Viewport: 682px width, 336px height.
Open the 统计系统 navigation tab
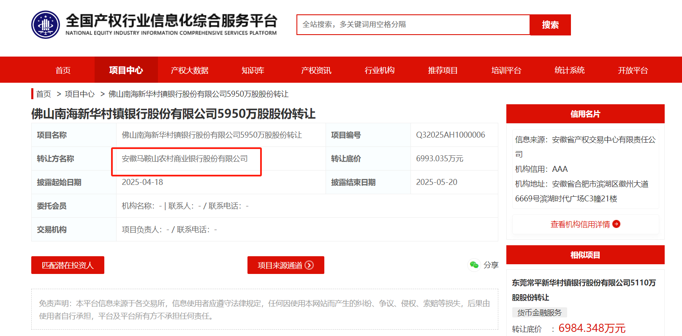(570, 70)
